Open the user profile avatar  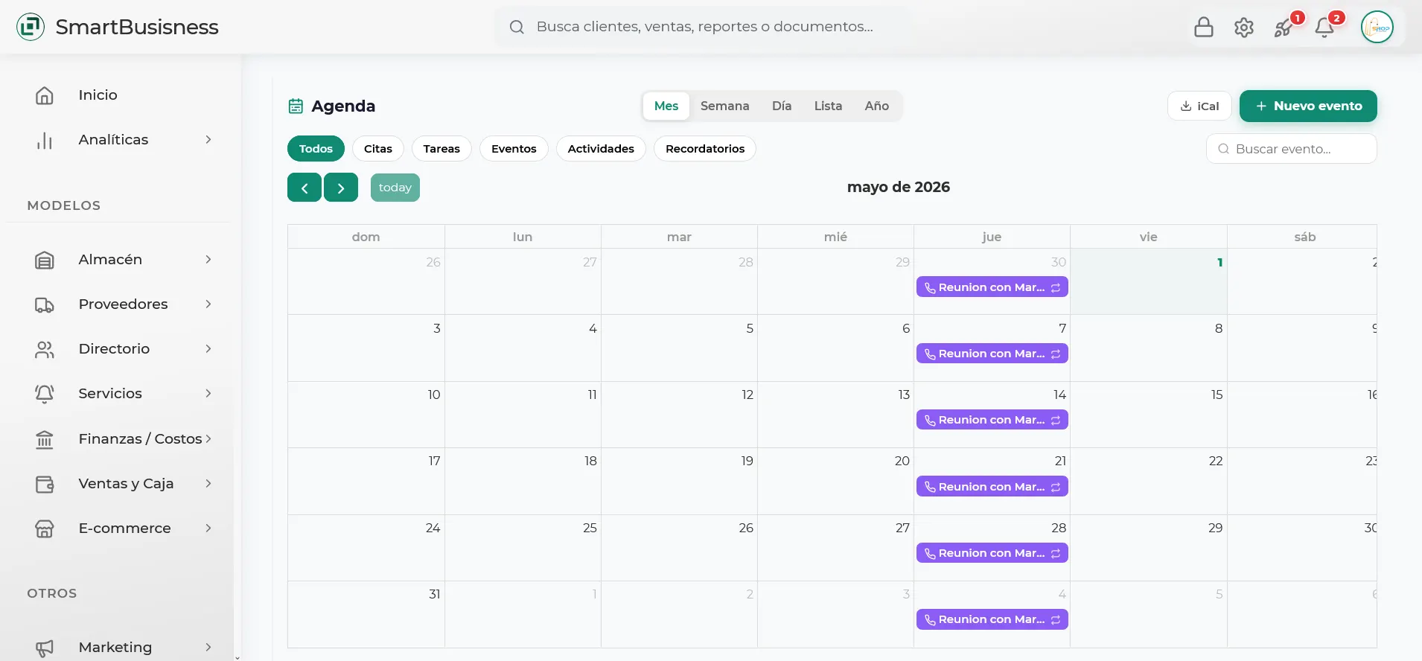[x=1377, y=28]
